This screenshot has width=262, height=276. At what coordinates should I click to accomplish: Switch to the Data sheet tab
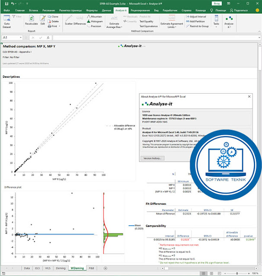coord(27,268)
